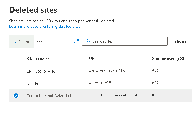This screenshot has height=122, width=192.
Task: Uncheck the Comunicazioni Aziendali row checkbox
Action: tap(16, 96)
